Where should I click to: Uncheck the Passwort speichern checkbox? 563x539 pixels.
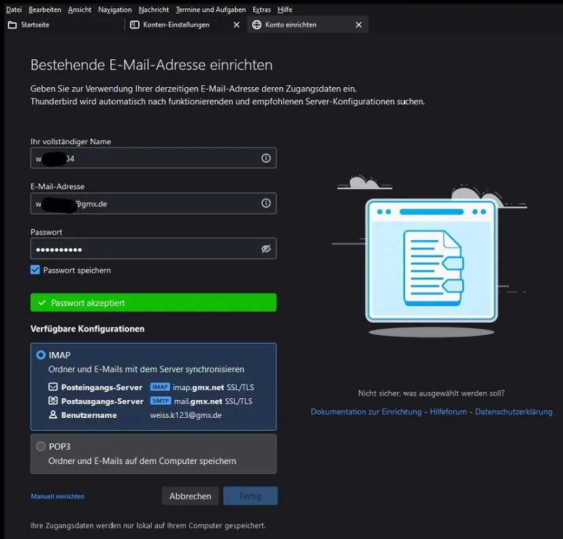[35, 270]
